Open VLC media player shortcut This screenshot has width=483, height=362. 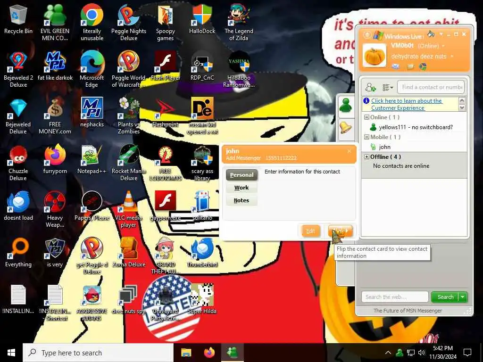pyautogui.click(x=128, y=210)
